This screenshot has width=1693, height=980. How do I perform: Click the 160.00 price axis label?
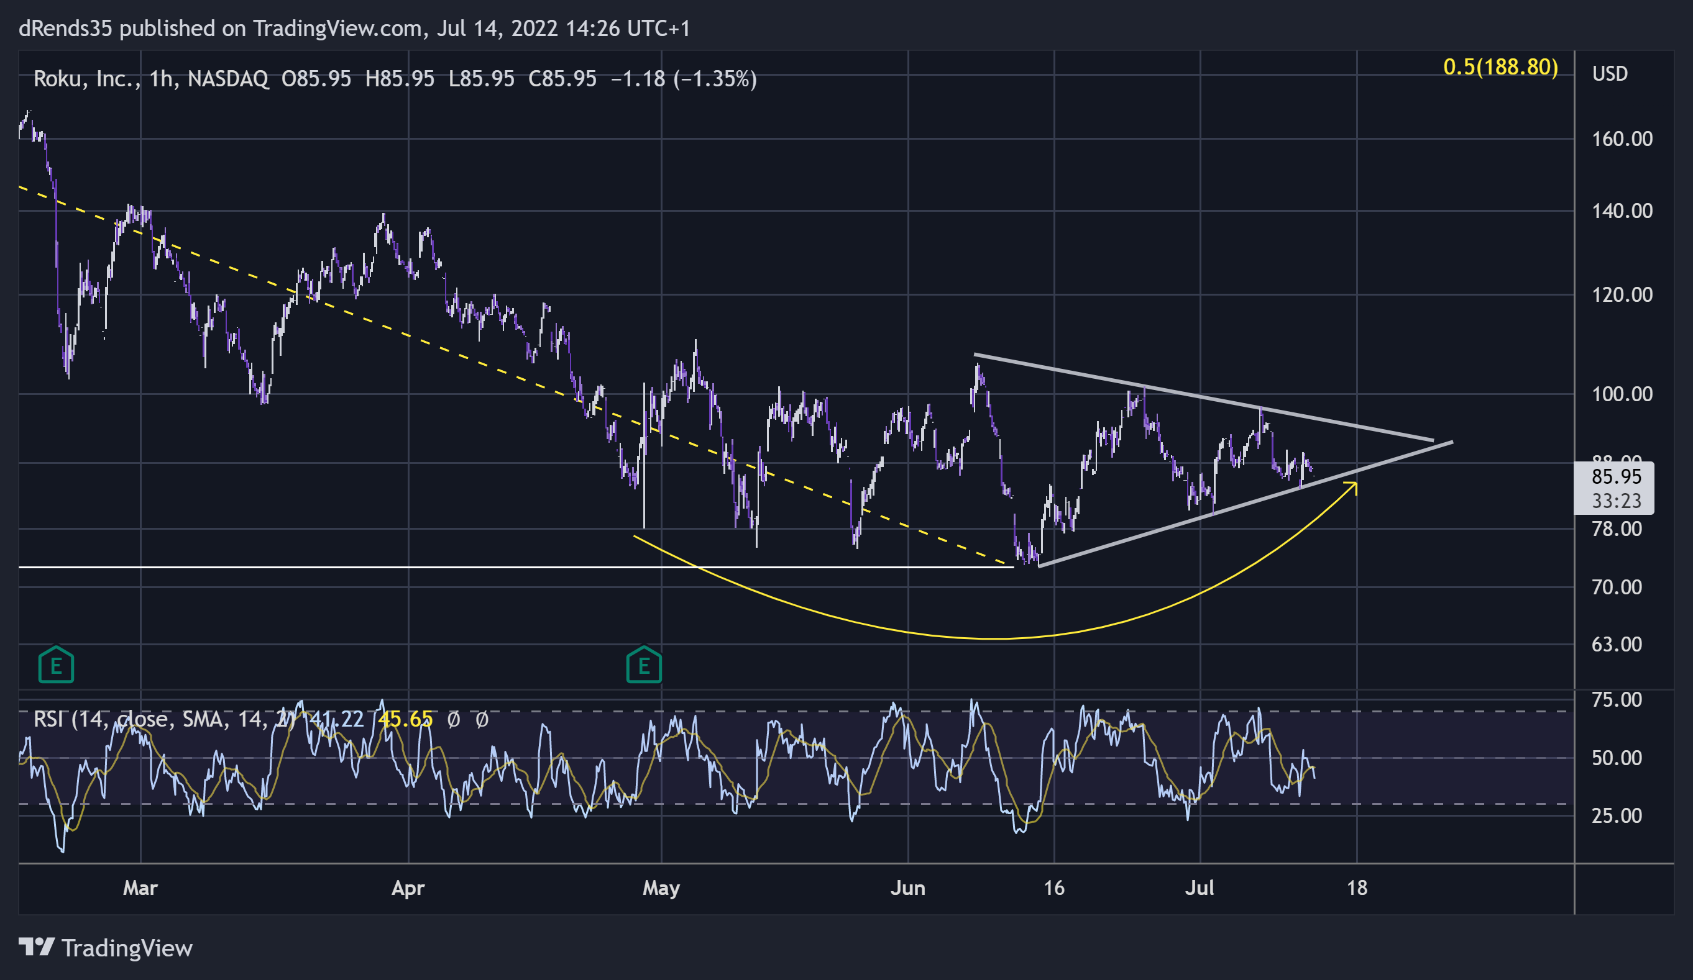1622,139
